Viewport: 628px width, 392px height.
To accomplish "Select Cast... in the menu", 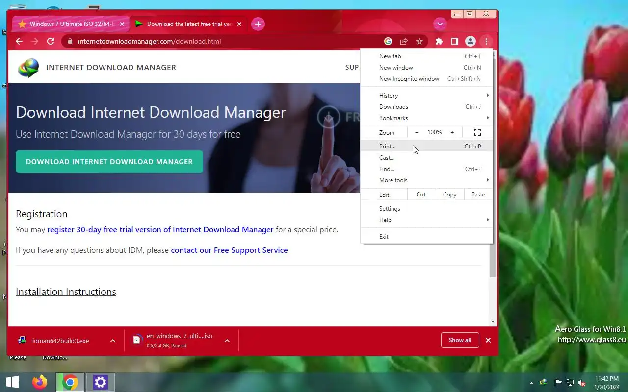I will click(427, 158).
